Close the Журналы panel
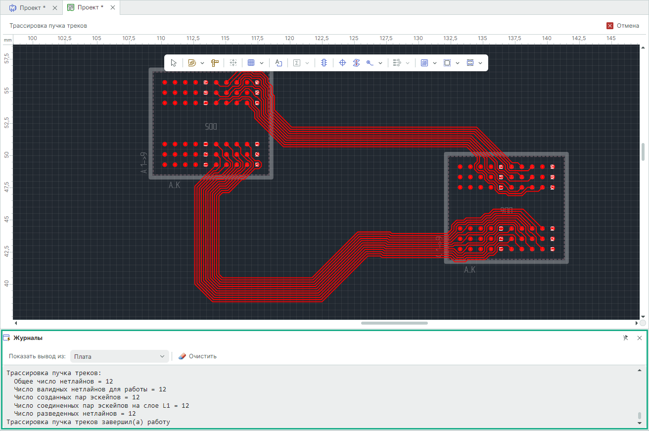The width and height of the screenshot is (649, 431). [x=640, y=338]
